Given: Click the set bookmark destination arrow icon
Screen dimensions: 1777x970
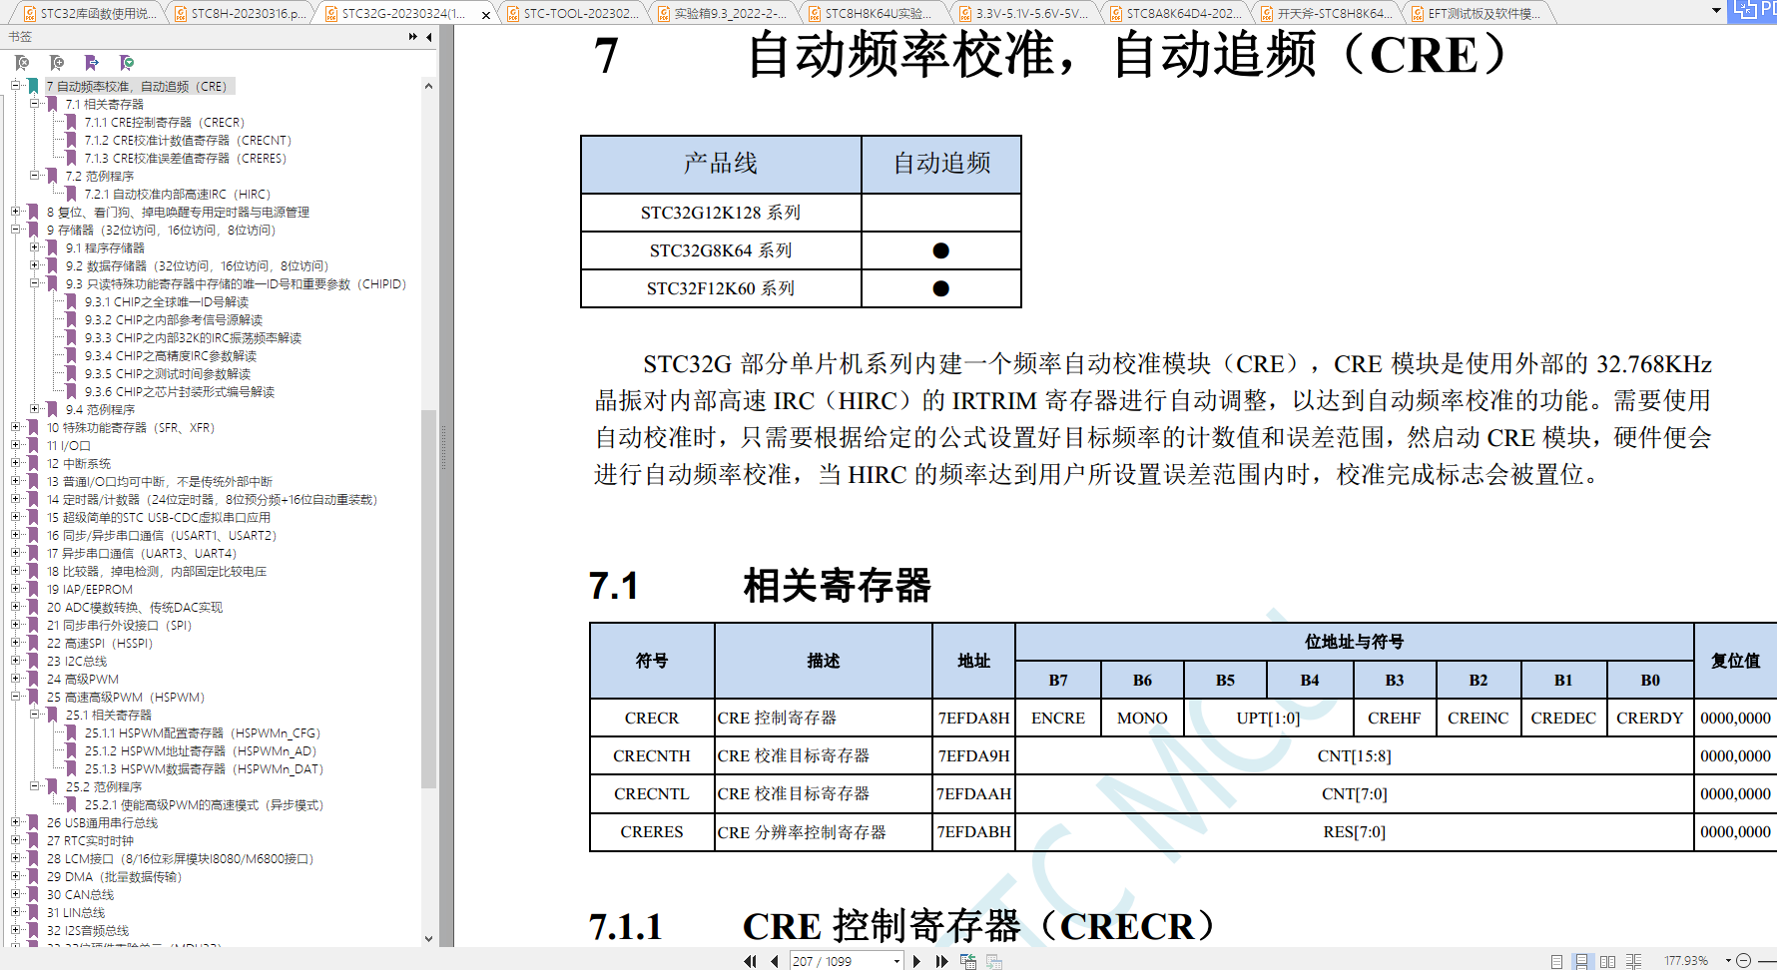Looking at the screenshot, I should (92, 63).
